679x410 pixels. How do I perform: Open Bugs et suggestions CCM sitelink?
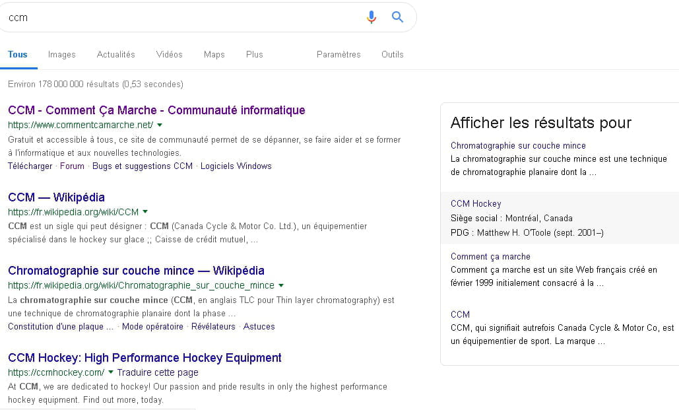coord(143,166)
